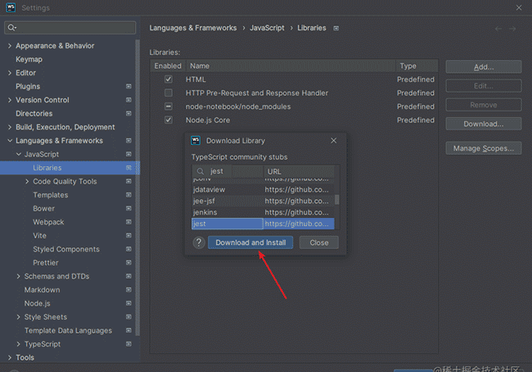Image resolution: width=532 pixels, height=372 pixels.
Task: Click project settings icon next to Directories
Action: pos(128,113)
